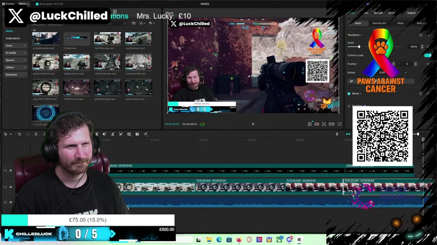The height and width of the screenshot is (245, 437).
Task: Open Subprojects in the media sidebar
Action: (x=13, y=38)
